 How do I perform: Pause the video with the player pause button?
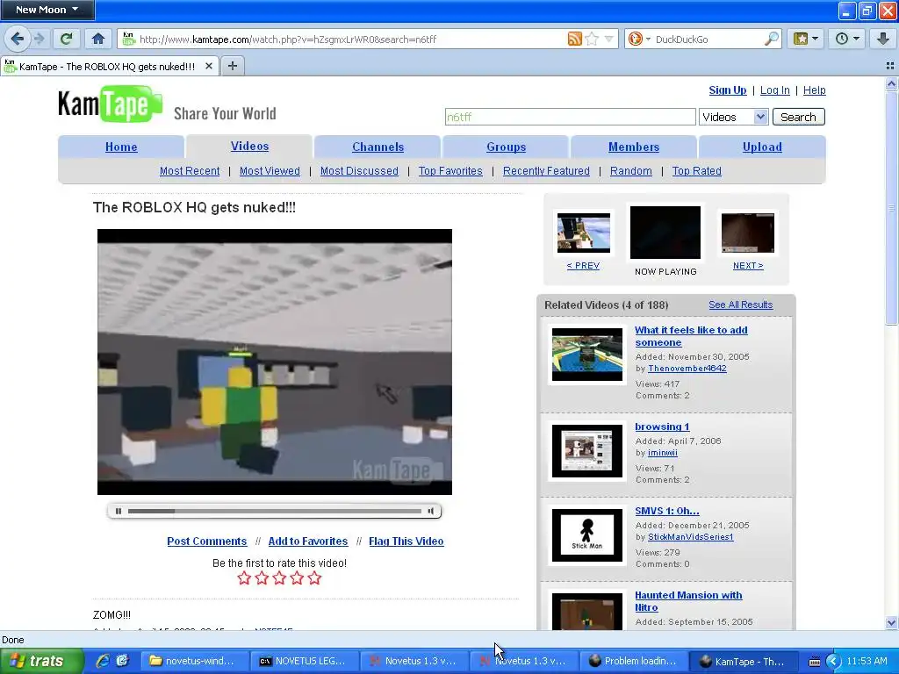coord(119,512)
